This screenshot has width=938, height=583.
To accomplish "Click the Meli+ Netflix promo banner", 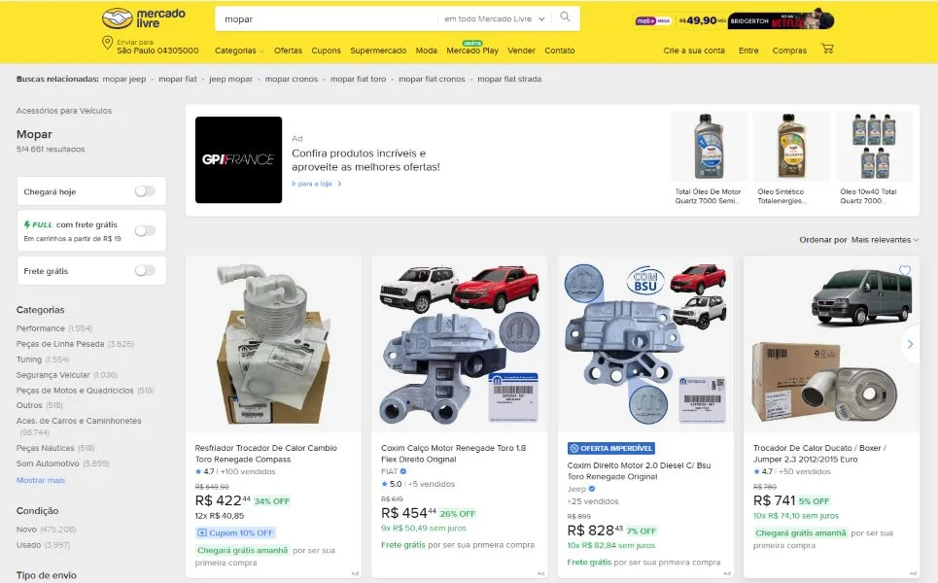I will (734, 19).
